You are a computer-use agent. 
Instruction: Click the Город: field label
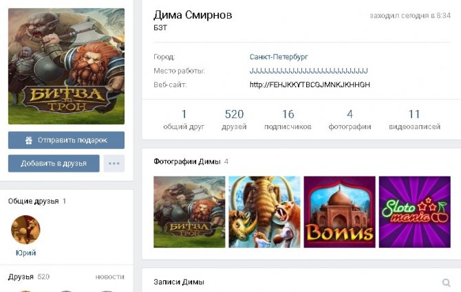click(164, 57)
